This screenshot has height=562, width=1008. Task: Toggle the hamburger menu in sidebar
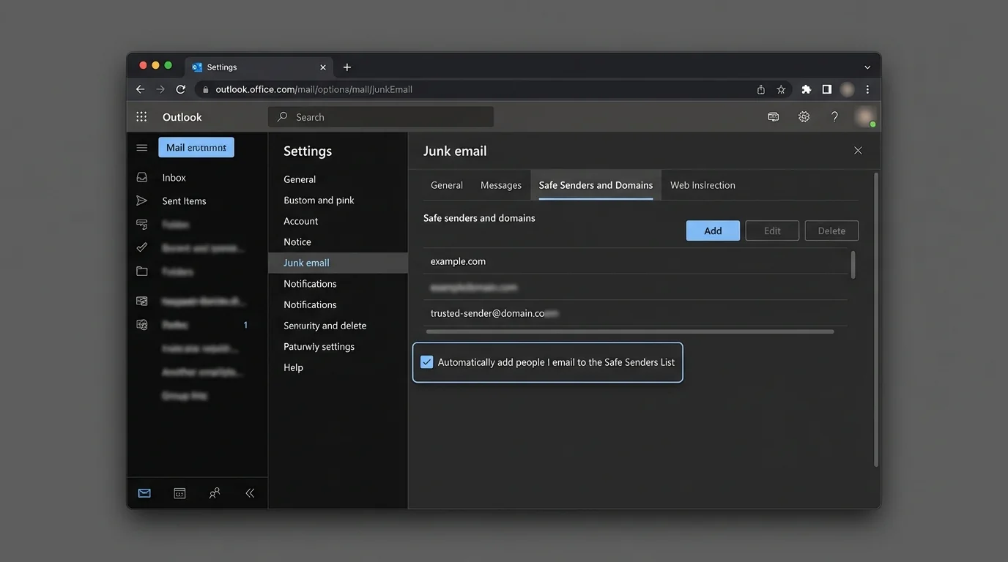[141, 146]
